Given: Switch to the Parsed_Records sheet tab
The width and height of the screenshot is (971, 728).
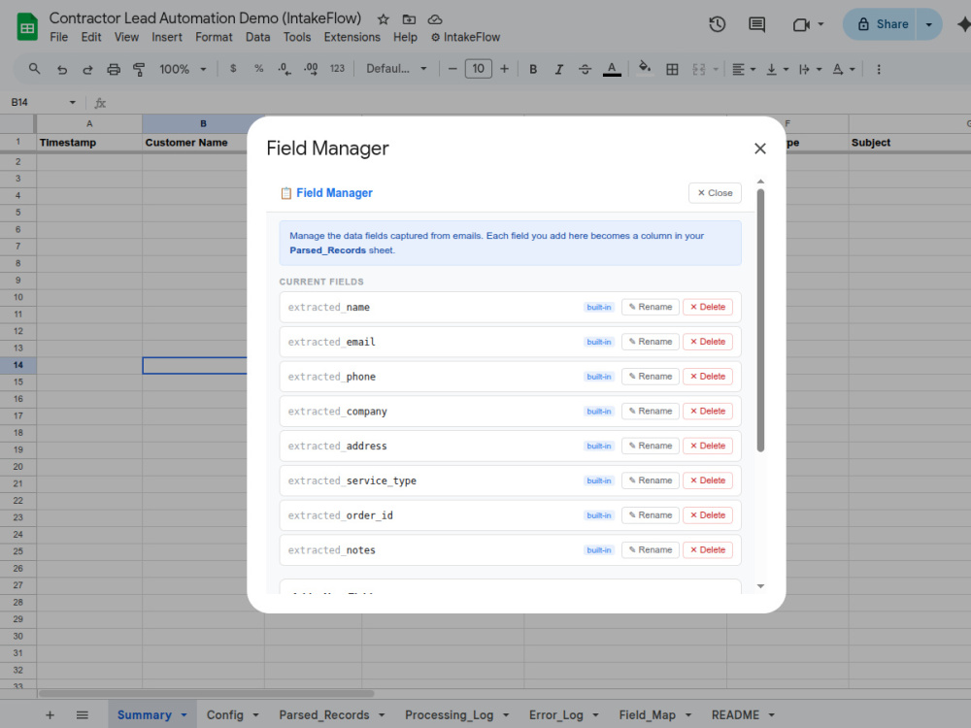Looking at the screenshot, I should (324, 715).
